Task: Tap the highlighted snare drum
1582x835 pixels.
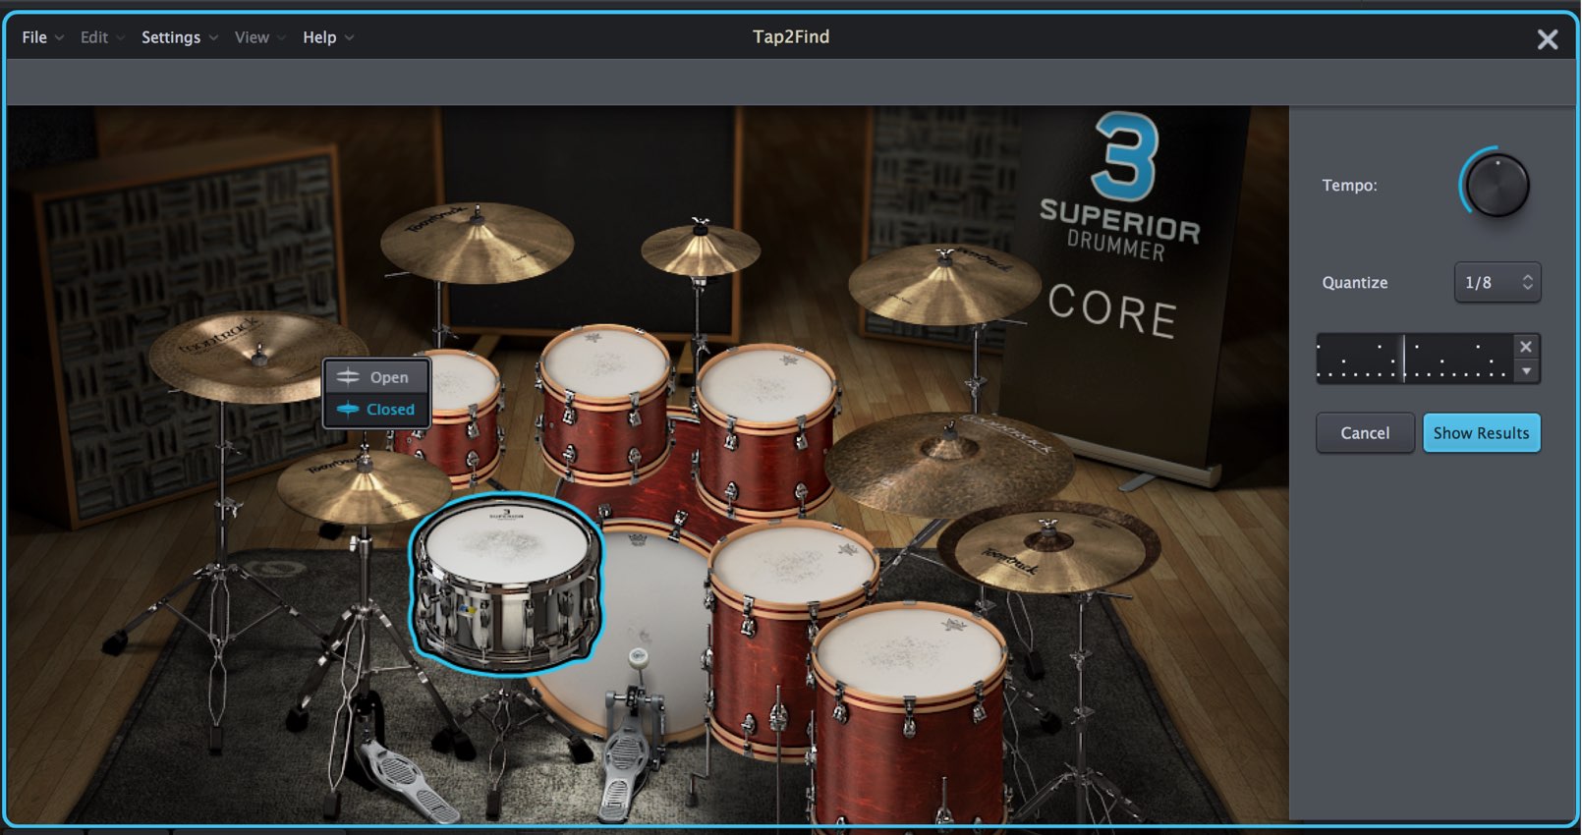Action: click(x=505, y=582)
